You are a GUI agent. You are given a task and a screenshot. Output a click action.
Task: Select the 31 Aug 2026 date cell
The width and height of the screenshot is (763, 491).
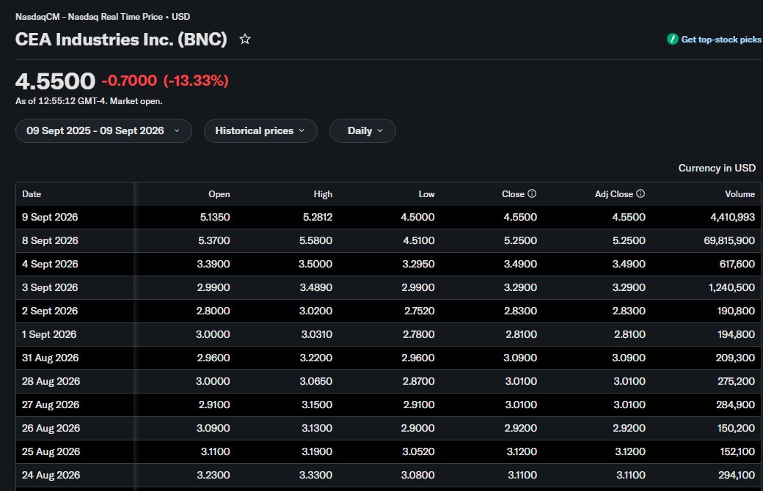(50, 358)
